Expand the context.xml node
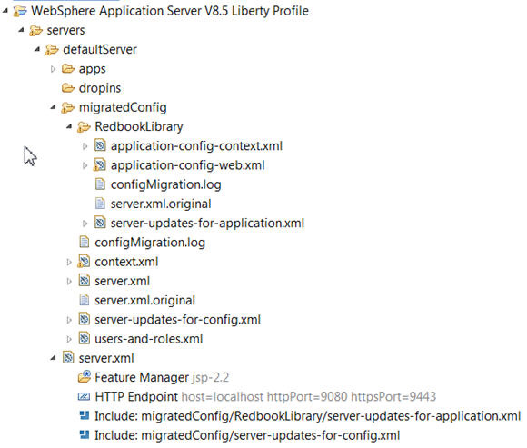The image size is (527, 448). [69, 262]
